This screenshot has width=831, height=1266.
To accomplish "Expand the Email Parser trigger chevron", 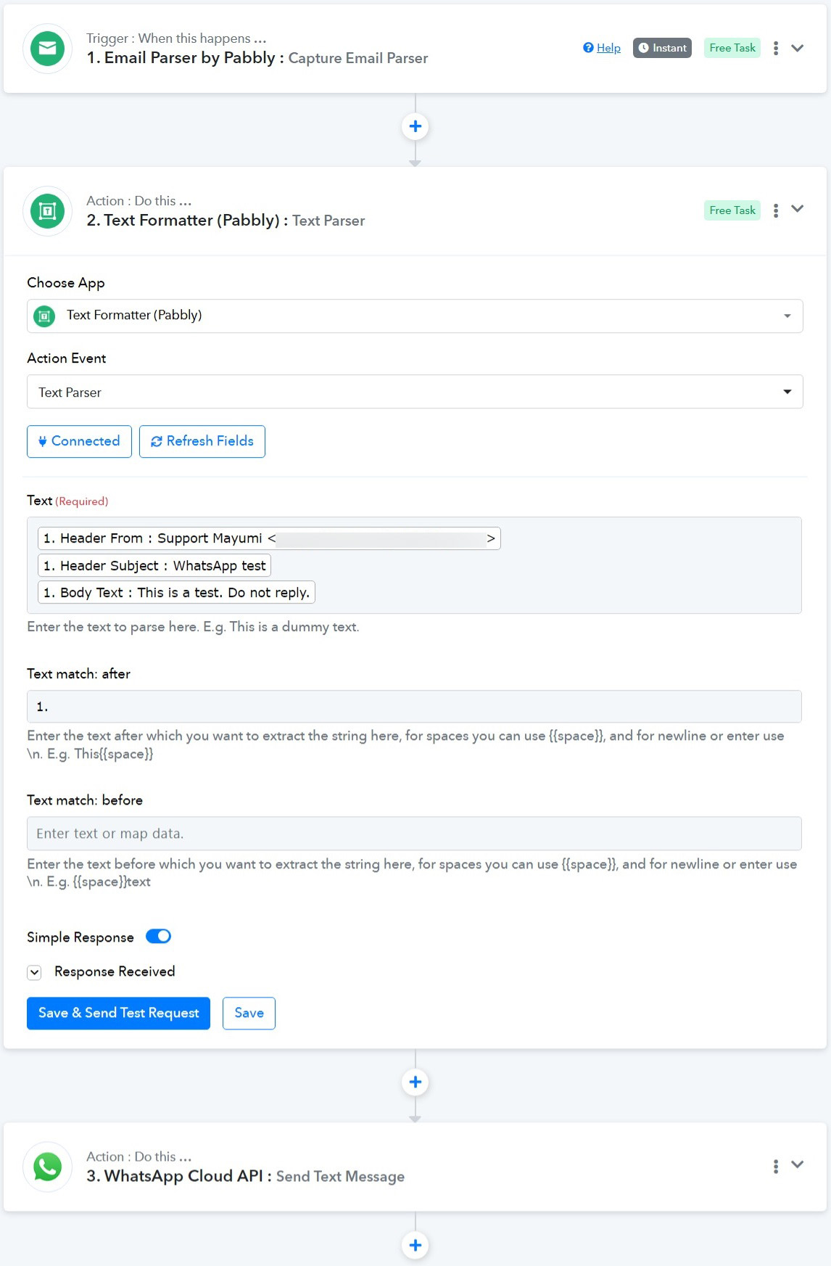I will pos(798,48).
